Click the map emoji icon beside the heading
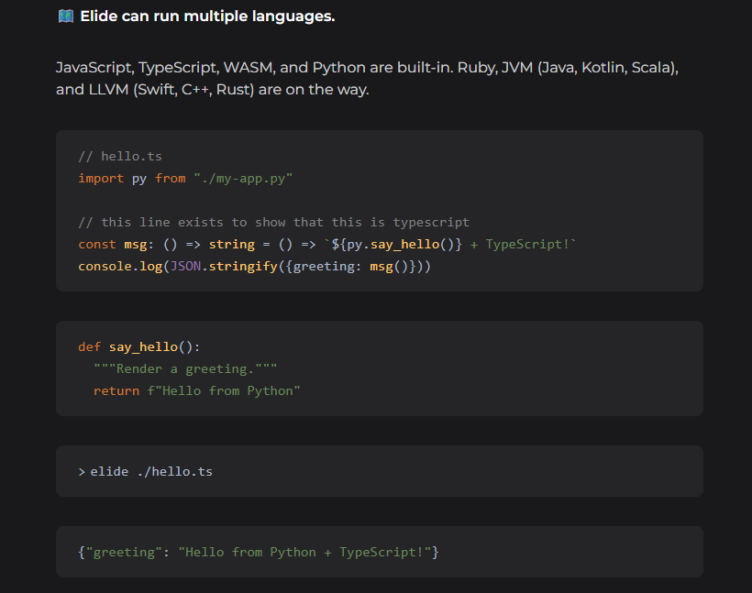The image size is (752, 593). [x=66, y=16]
